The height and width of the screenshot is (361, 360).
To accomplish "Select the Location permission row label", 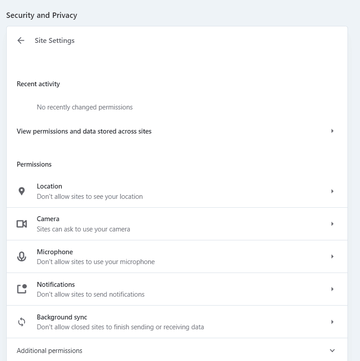I will pyautogui.click(x=50, y=186).
